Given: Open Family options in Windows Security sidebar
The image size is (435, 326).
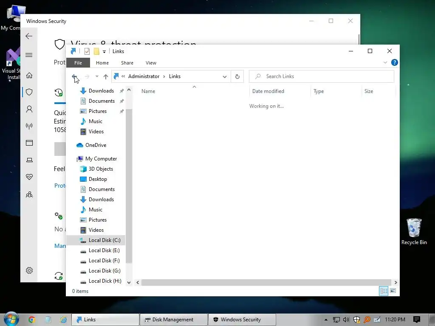Looking at the screenshot, I should pos(29,194).
